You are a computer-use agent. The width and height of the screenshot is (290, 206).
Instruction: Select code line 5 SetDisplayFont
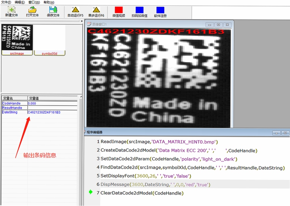click(x=146, y=176)
